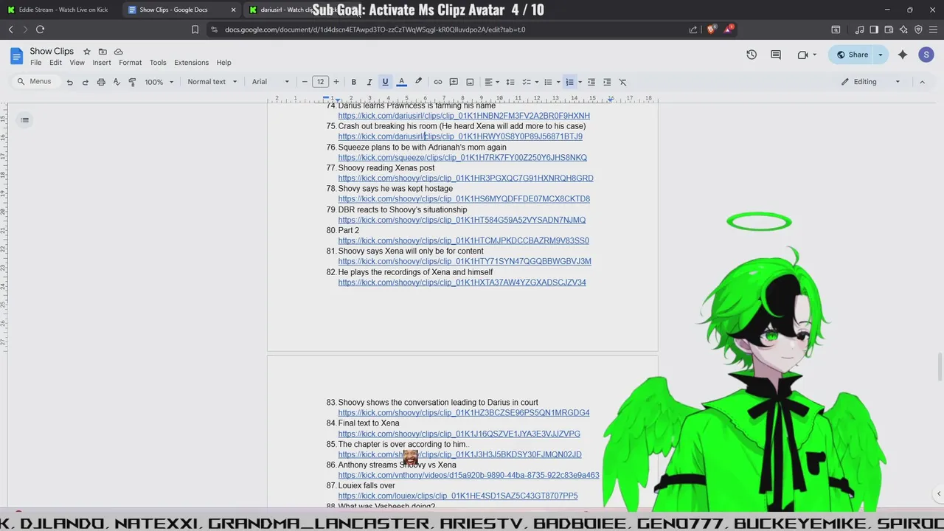Viewport: 944px width, 531px height.
Task: Open the Editing mode dropdown
Action: (x=871, y=82)
